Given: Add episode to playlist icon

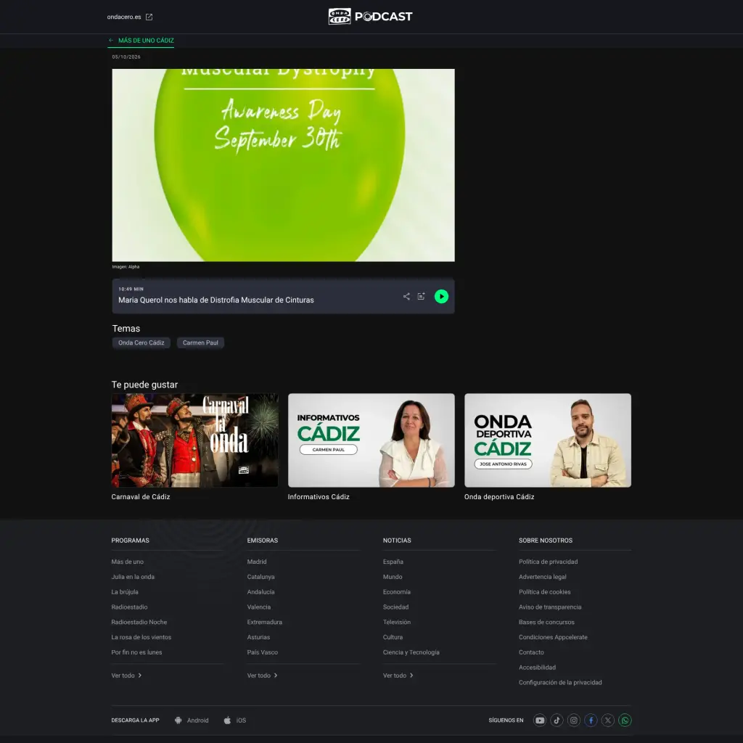Looking at the screenshot, I should coord(422,297).
